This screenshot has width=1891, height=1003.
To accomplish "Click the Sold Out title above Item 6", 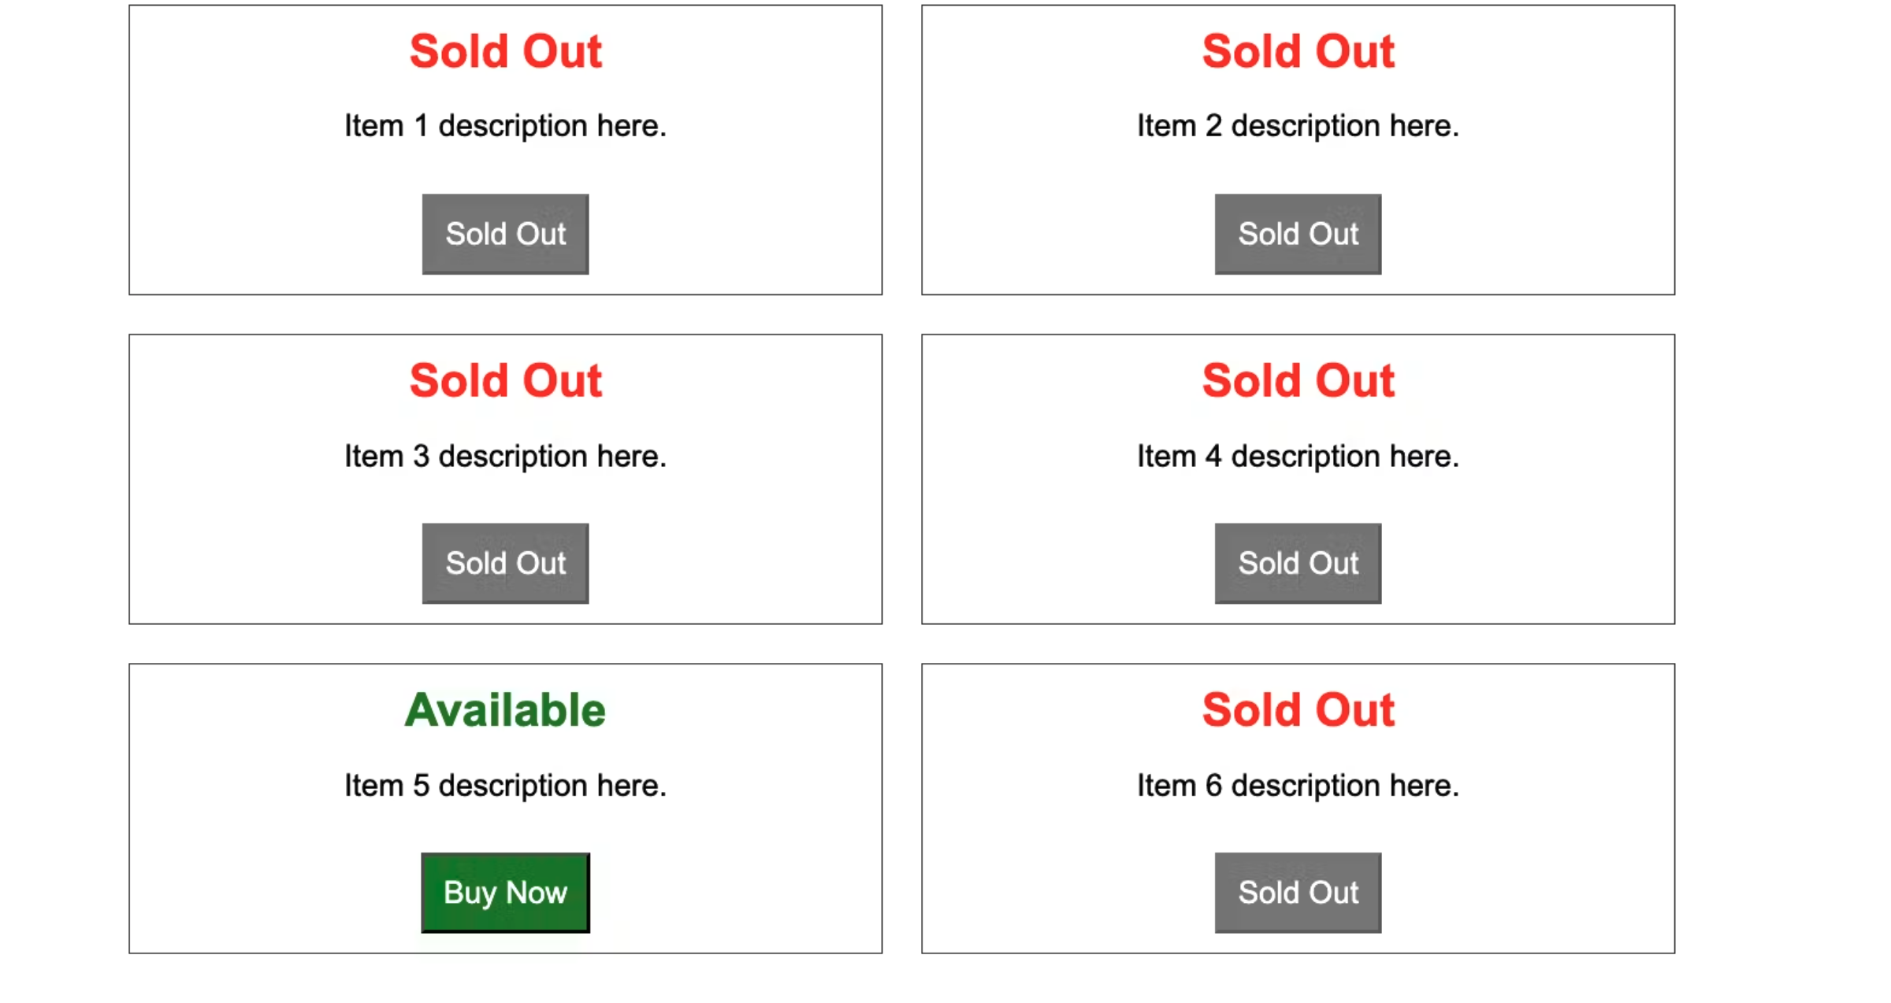I will [x=1298, y=710].
